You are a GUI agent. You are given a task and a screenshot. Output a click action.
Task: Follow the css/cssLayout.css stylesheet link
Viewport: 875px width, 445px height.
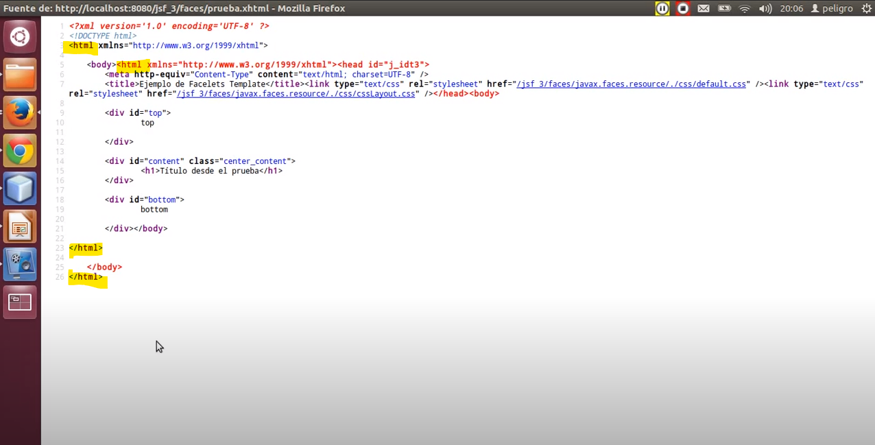point(296,94)
